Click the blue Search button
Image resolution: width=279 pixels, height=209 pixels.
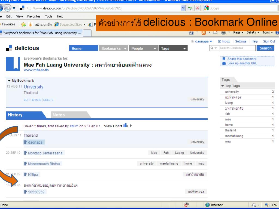click(x=265, y=48)
